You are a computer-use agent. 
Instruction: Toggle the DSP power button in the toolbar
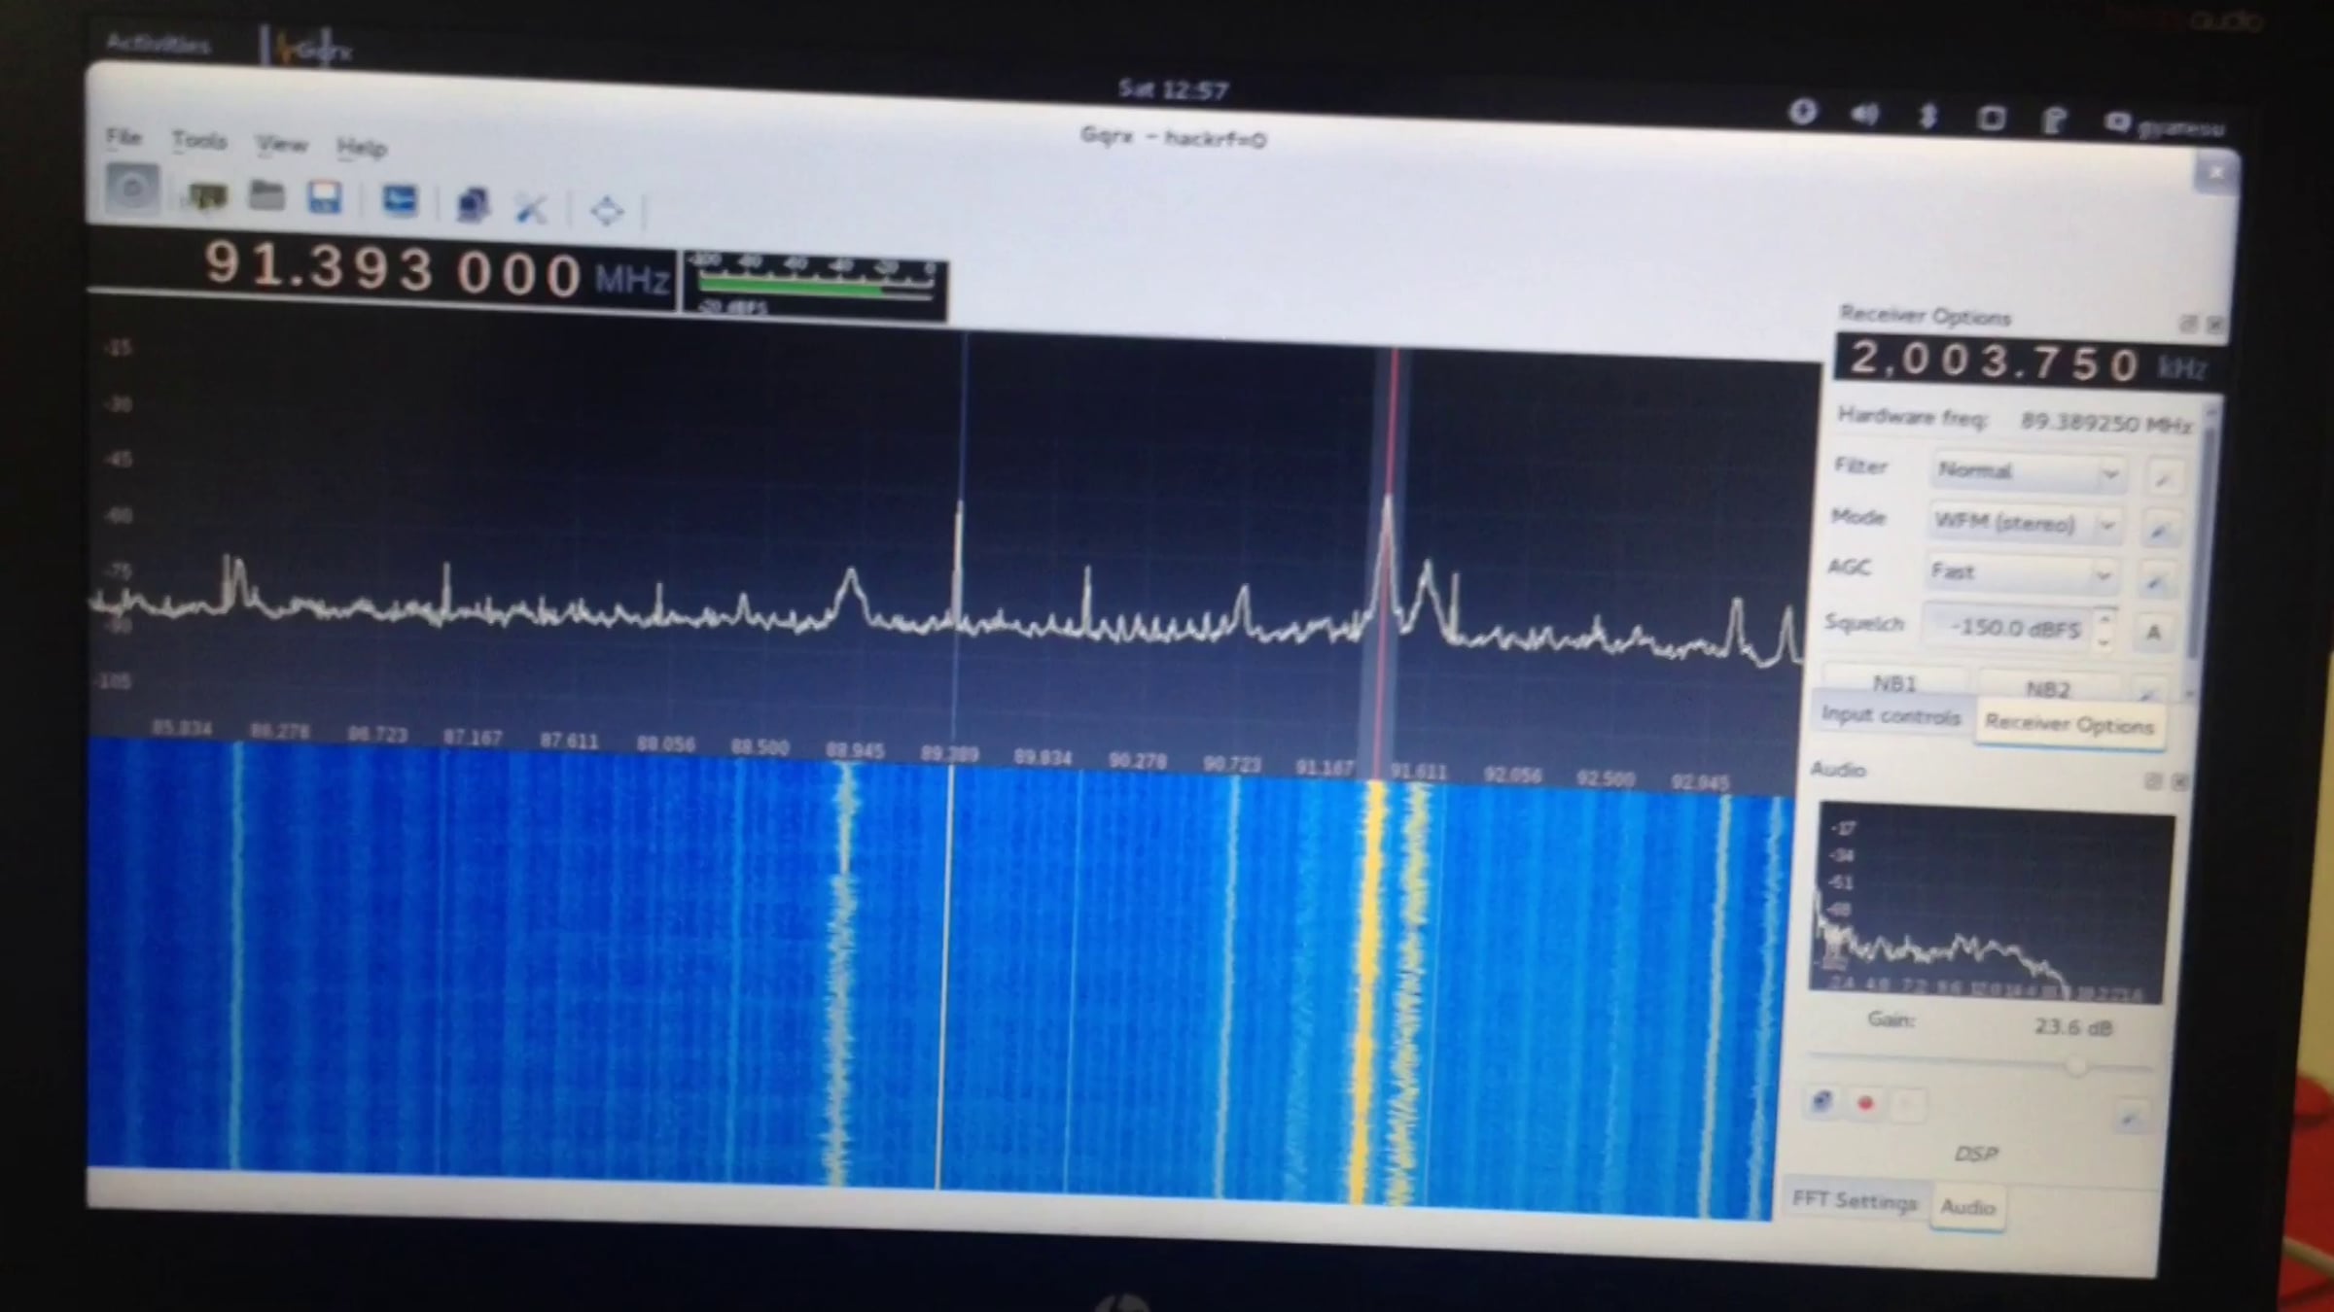(x=132, y=189)
